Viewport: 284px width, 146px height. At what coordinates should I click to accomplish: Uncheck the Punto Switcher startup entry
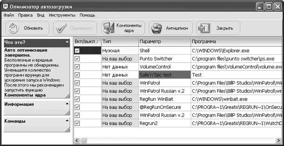click(x=77, y=59)
